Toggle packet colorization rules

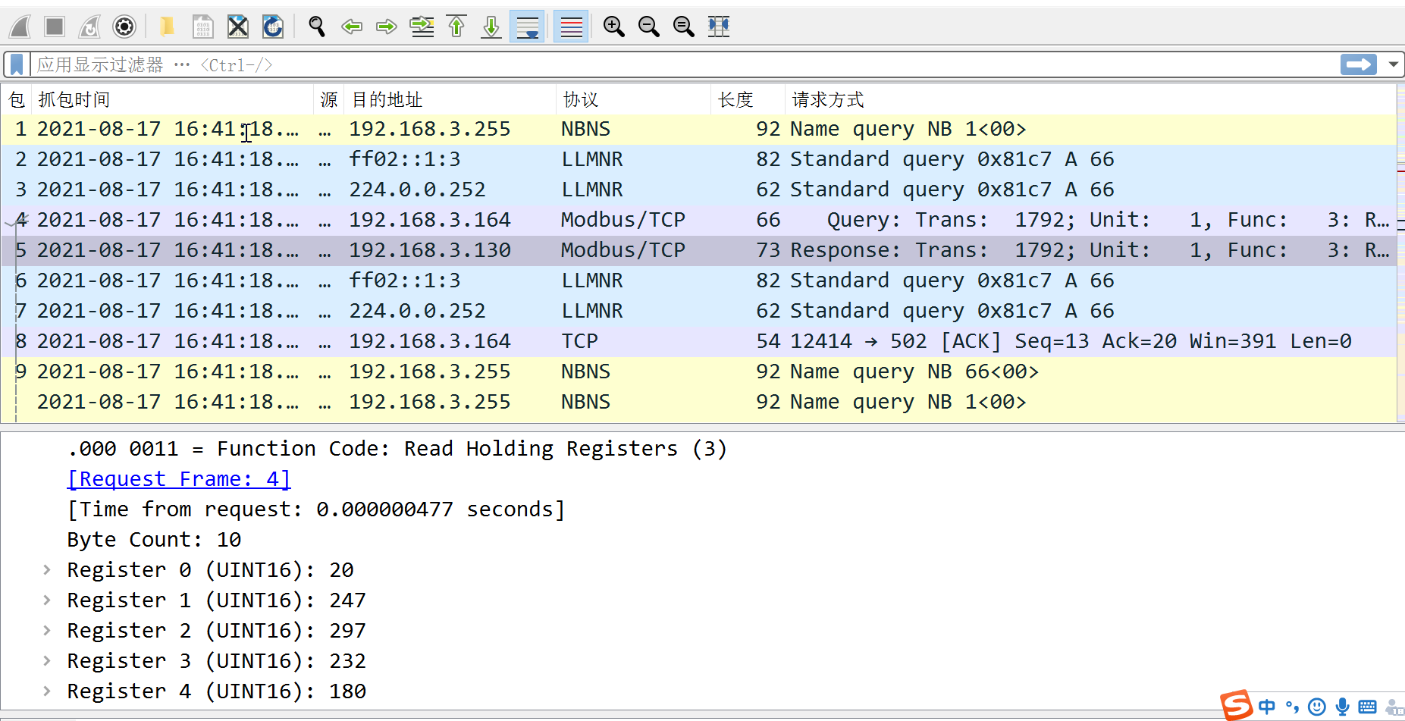[571, 27]
